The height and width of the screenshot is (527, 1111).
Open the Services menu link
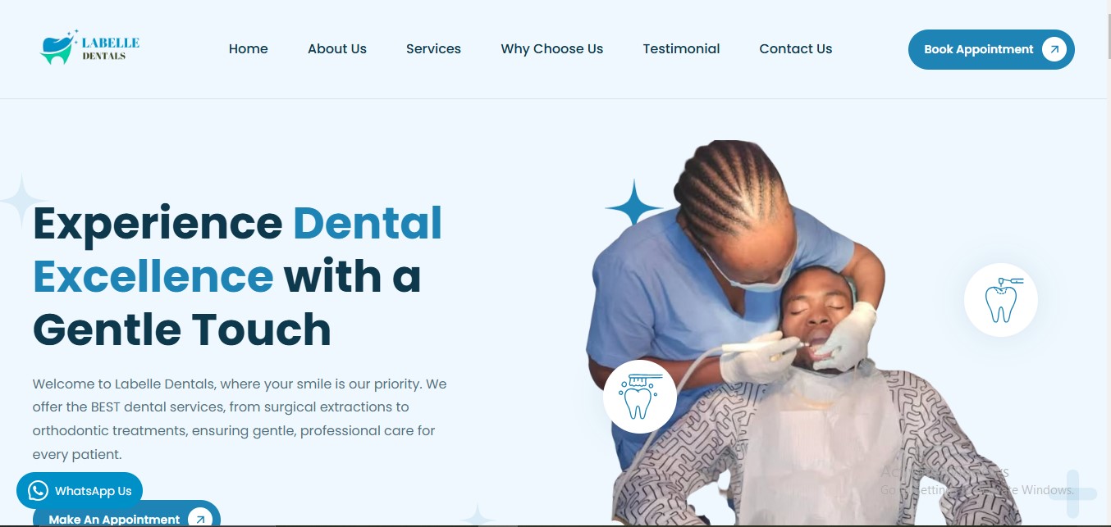(x=433, y=49)
